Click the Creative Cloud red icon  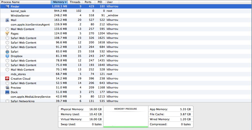[x=8, y=79]
